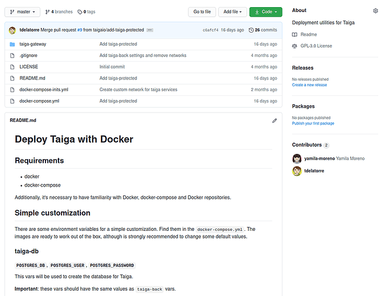The image size is (383, 296).
Task: Click POSTGRES_DB code label
Action: pos(31,265)
